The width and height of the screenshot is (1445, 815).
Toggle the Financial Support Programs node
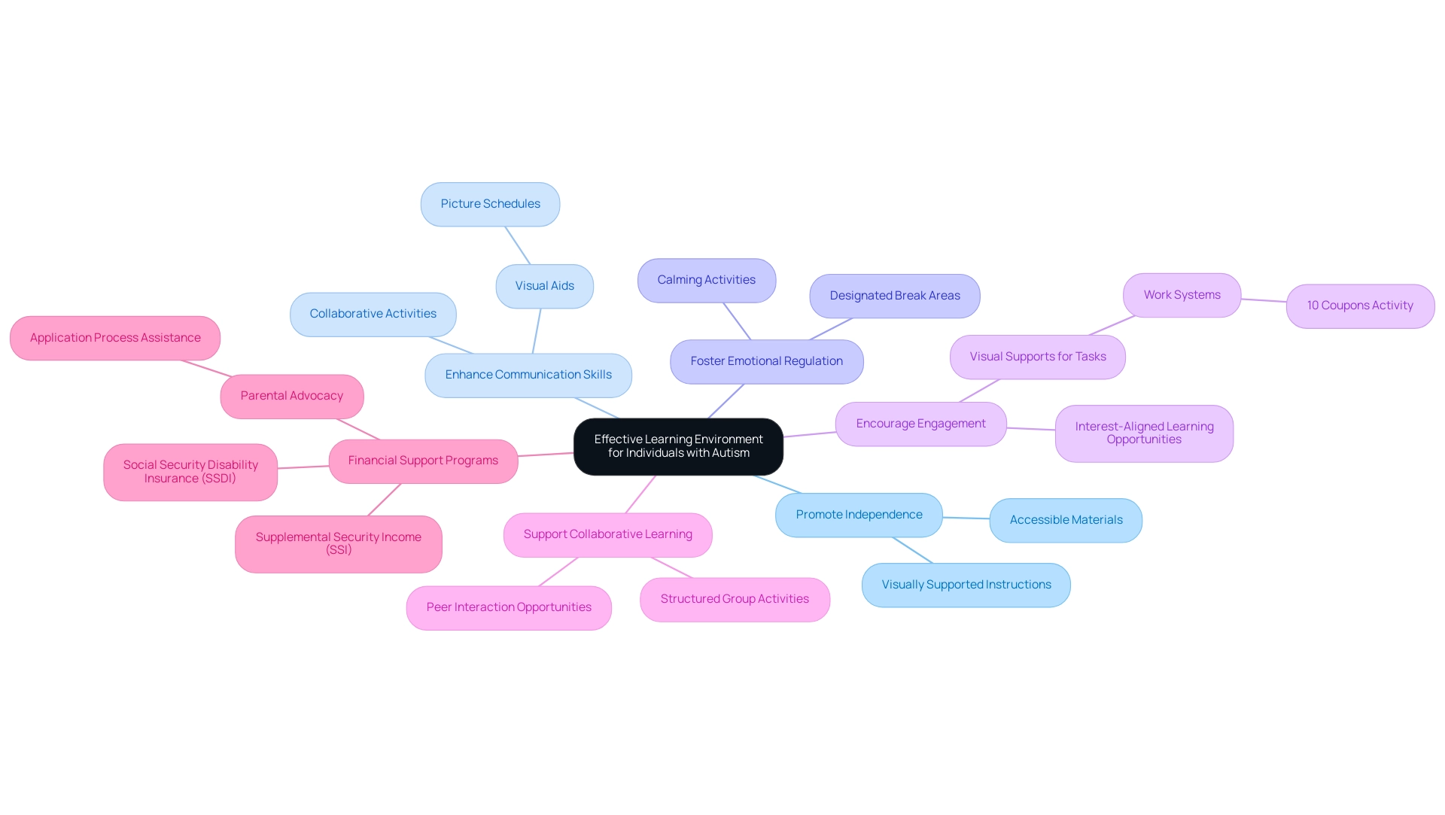[x=423, y=460]
